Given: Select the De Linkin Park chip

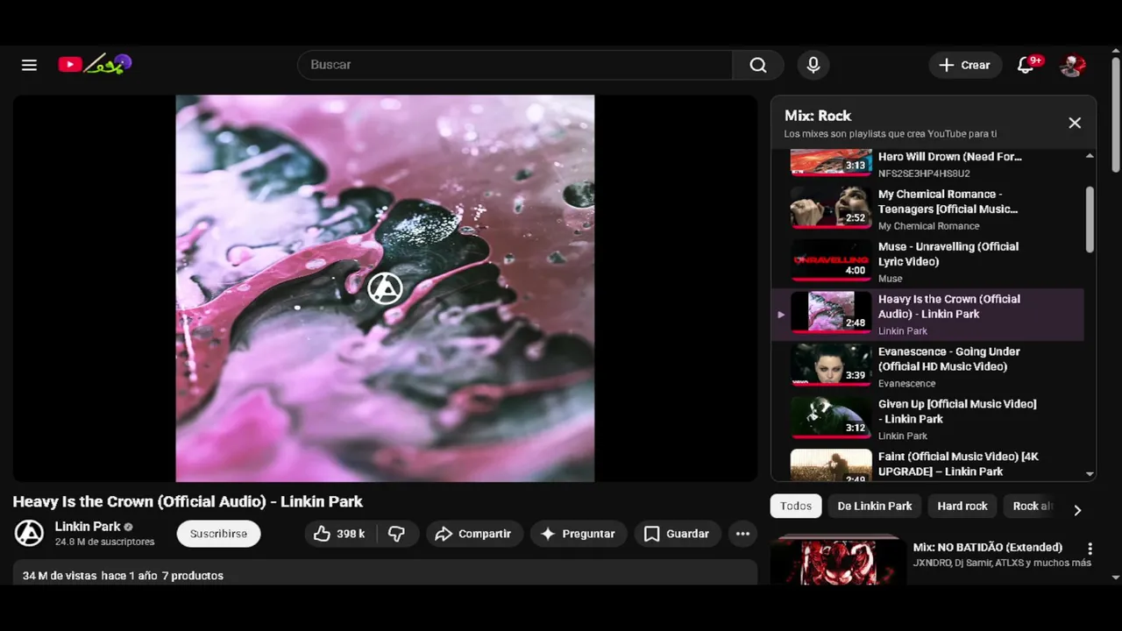Looking at the screenshot, I should click(875, 506).
